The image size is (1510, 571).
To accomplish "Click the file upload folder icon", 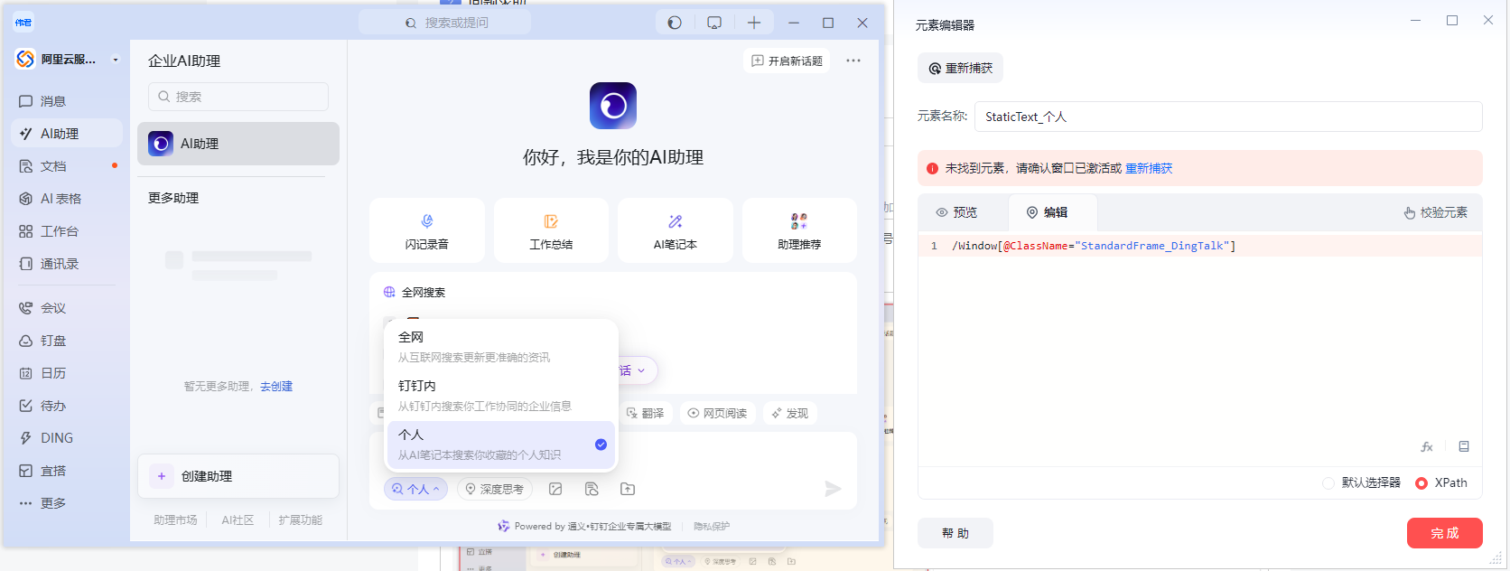I will click(628, 489).
